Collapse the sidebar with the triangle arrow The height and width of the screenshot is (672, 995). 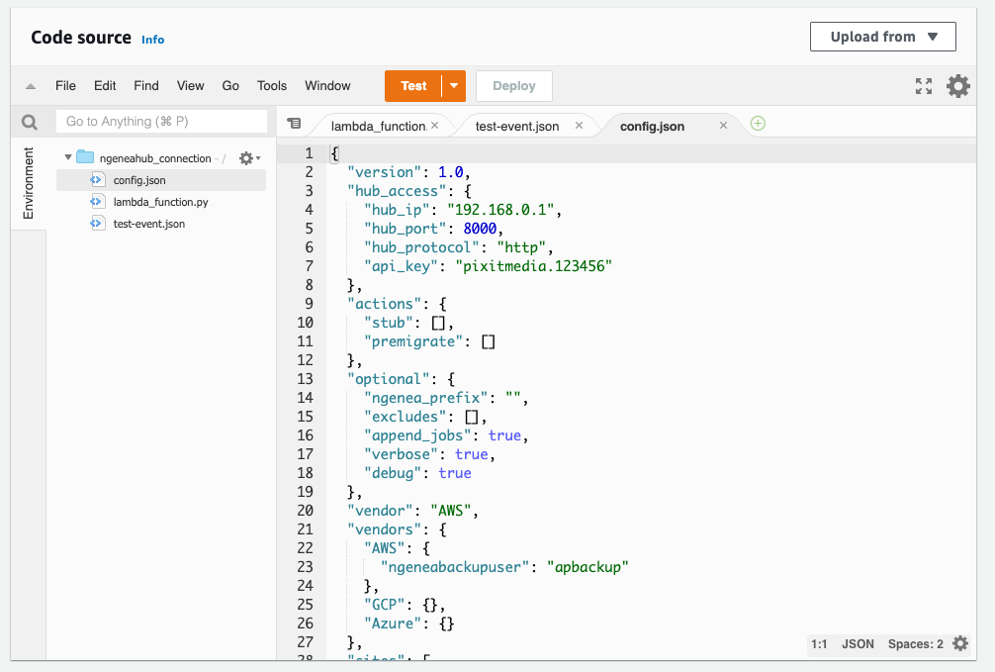click(x=29, y=86)
